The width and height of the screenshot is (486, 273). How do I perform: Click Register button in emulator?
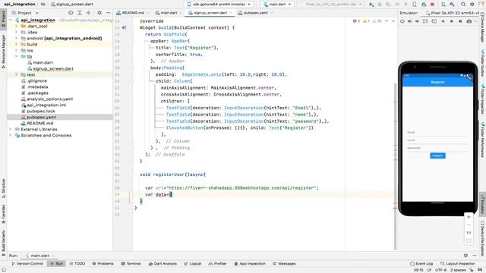[x=437, y=155]
